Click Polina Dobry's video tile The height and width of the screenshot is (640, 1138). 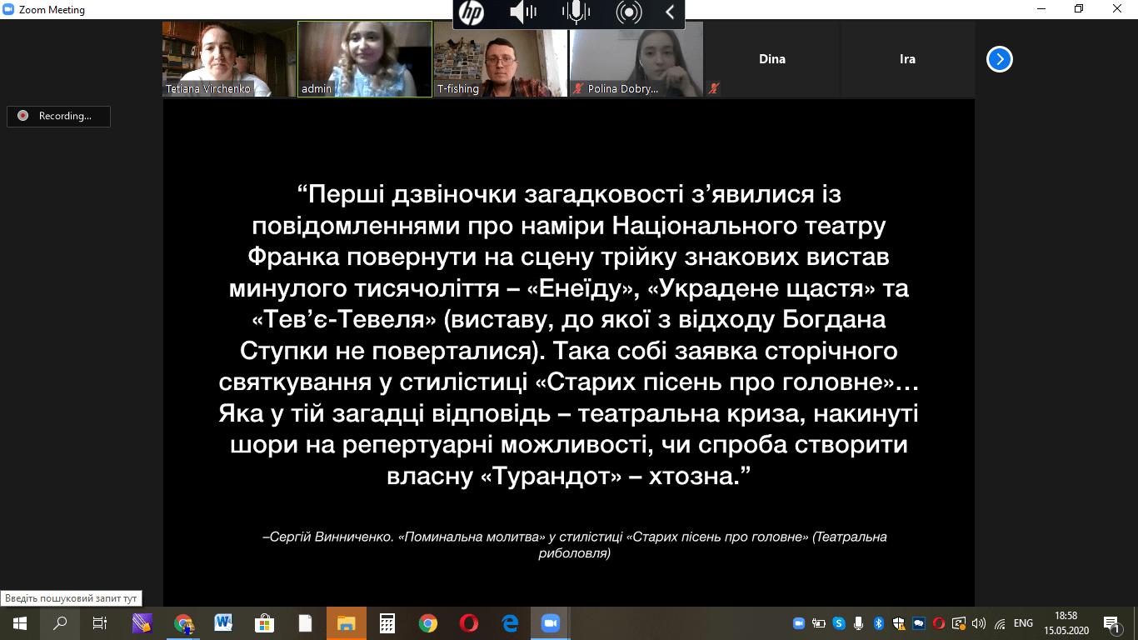pos(636,58)
